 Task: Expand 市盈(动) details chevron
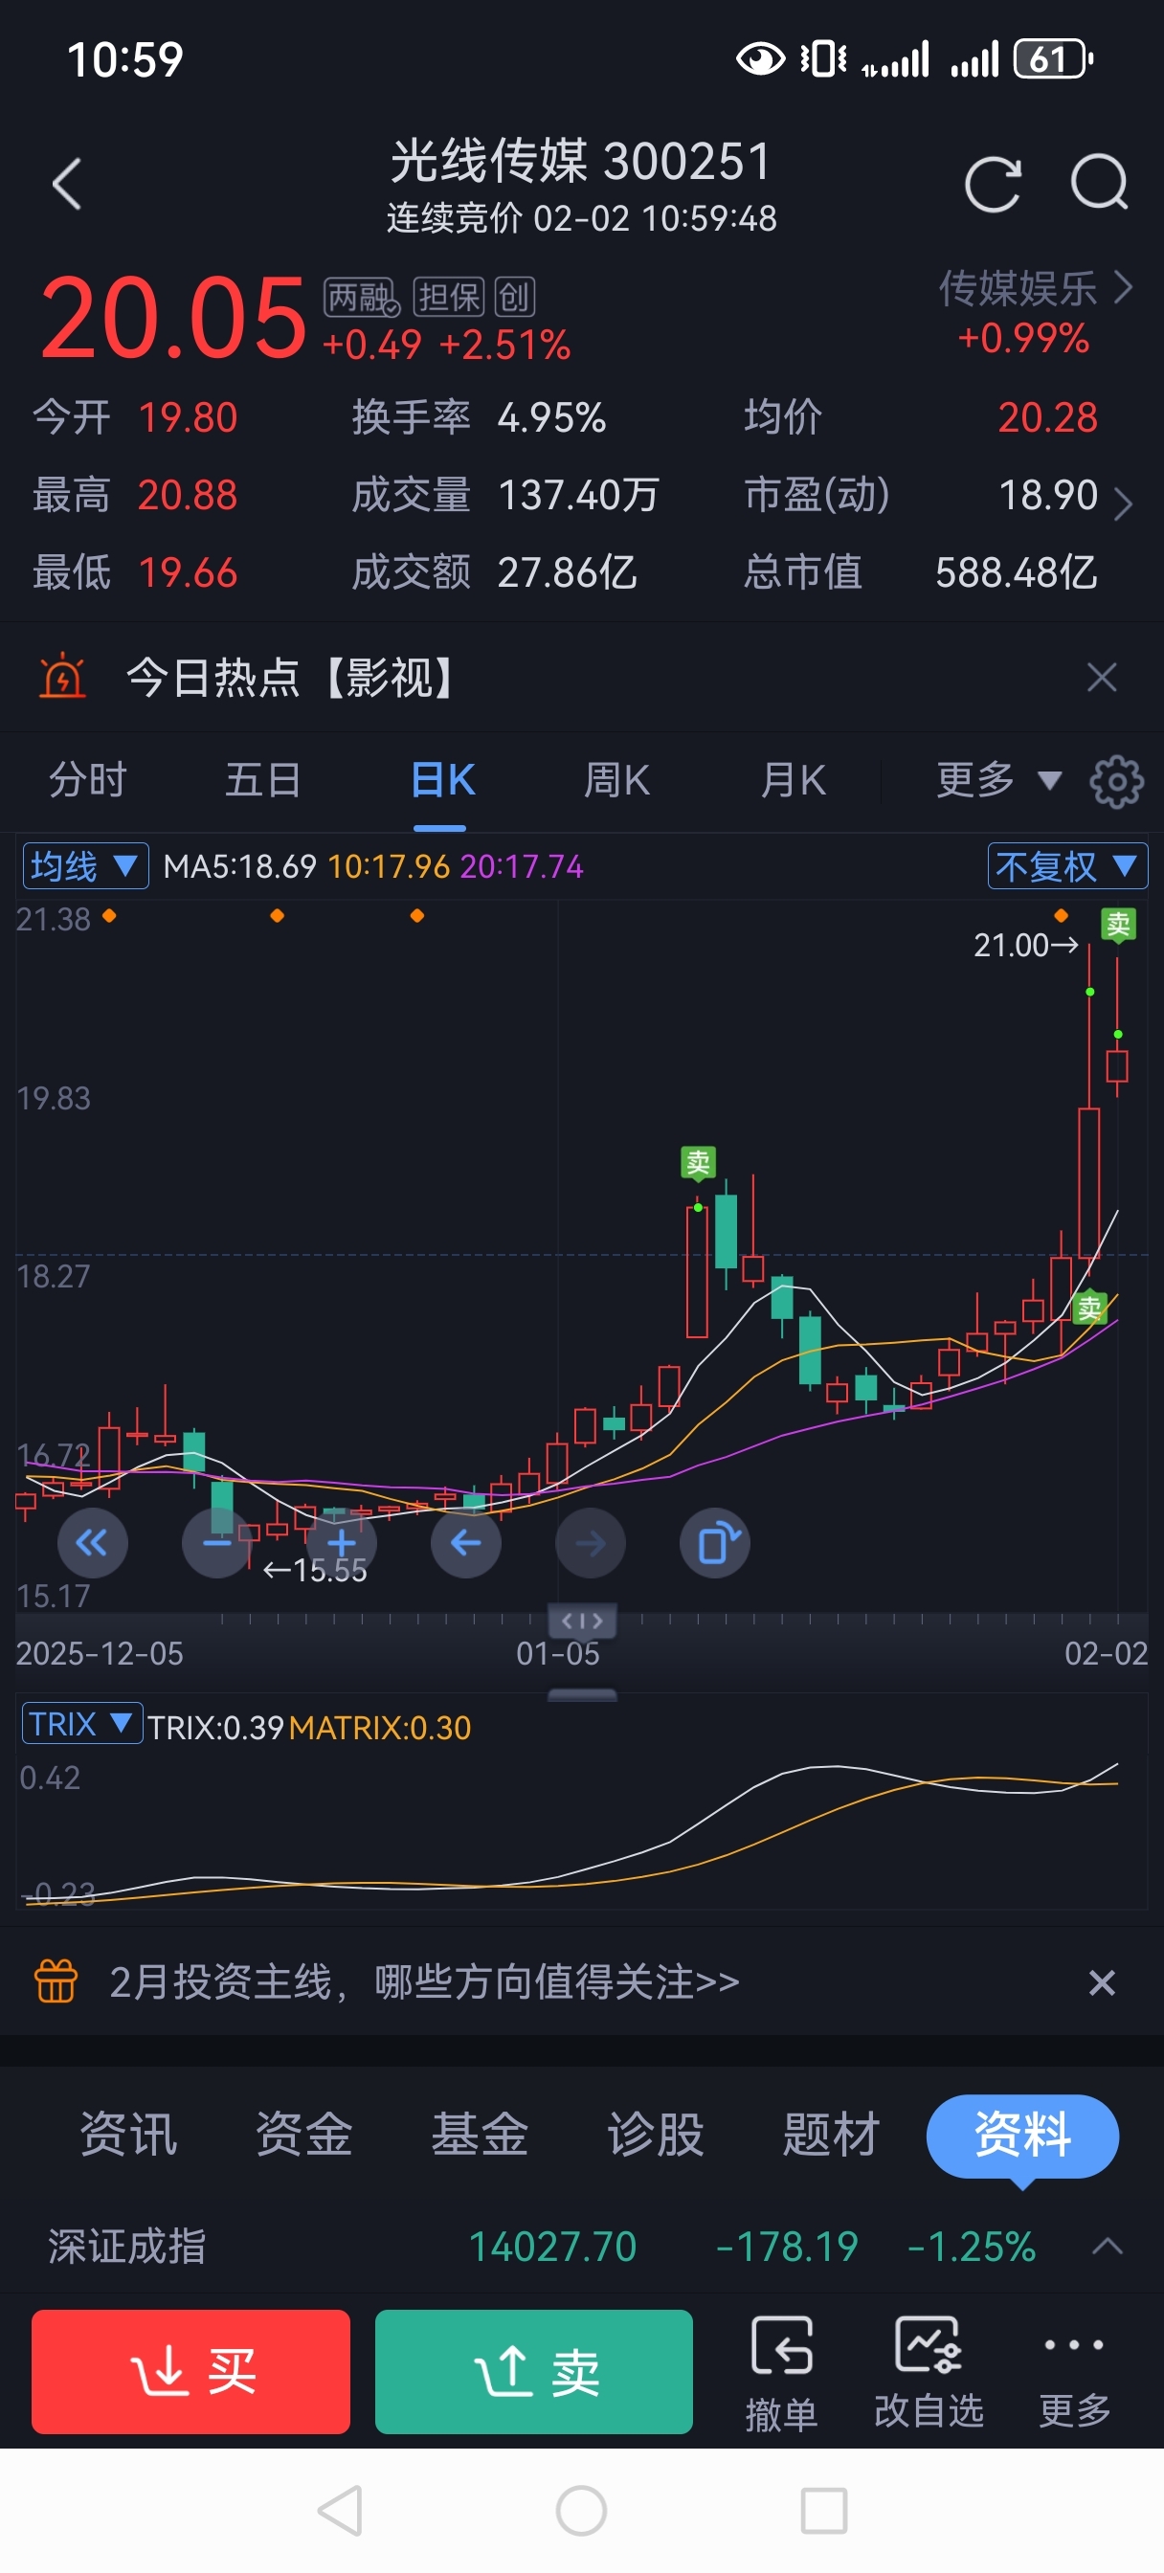click(x=1122, y=503)
